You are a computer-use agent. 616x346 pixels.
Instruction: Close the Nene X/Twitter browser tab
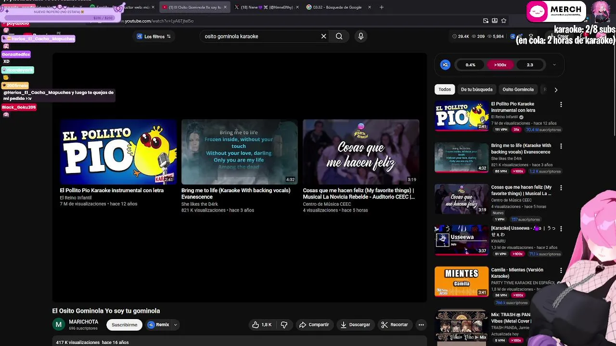[297, 7]
